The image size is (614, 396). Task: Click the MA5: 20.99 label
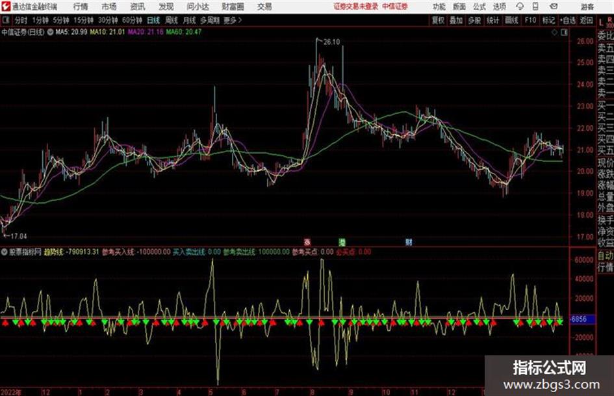(71, 32)
